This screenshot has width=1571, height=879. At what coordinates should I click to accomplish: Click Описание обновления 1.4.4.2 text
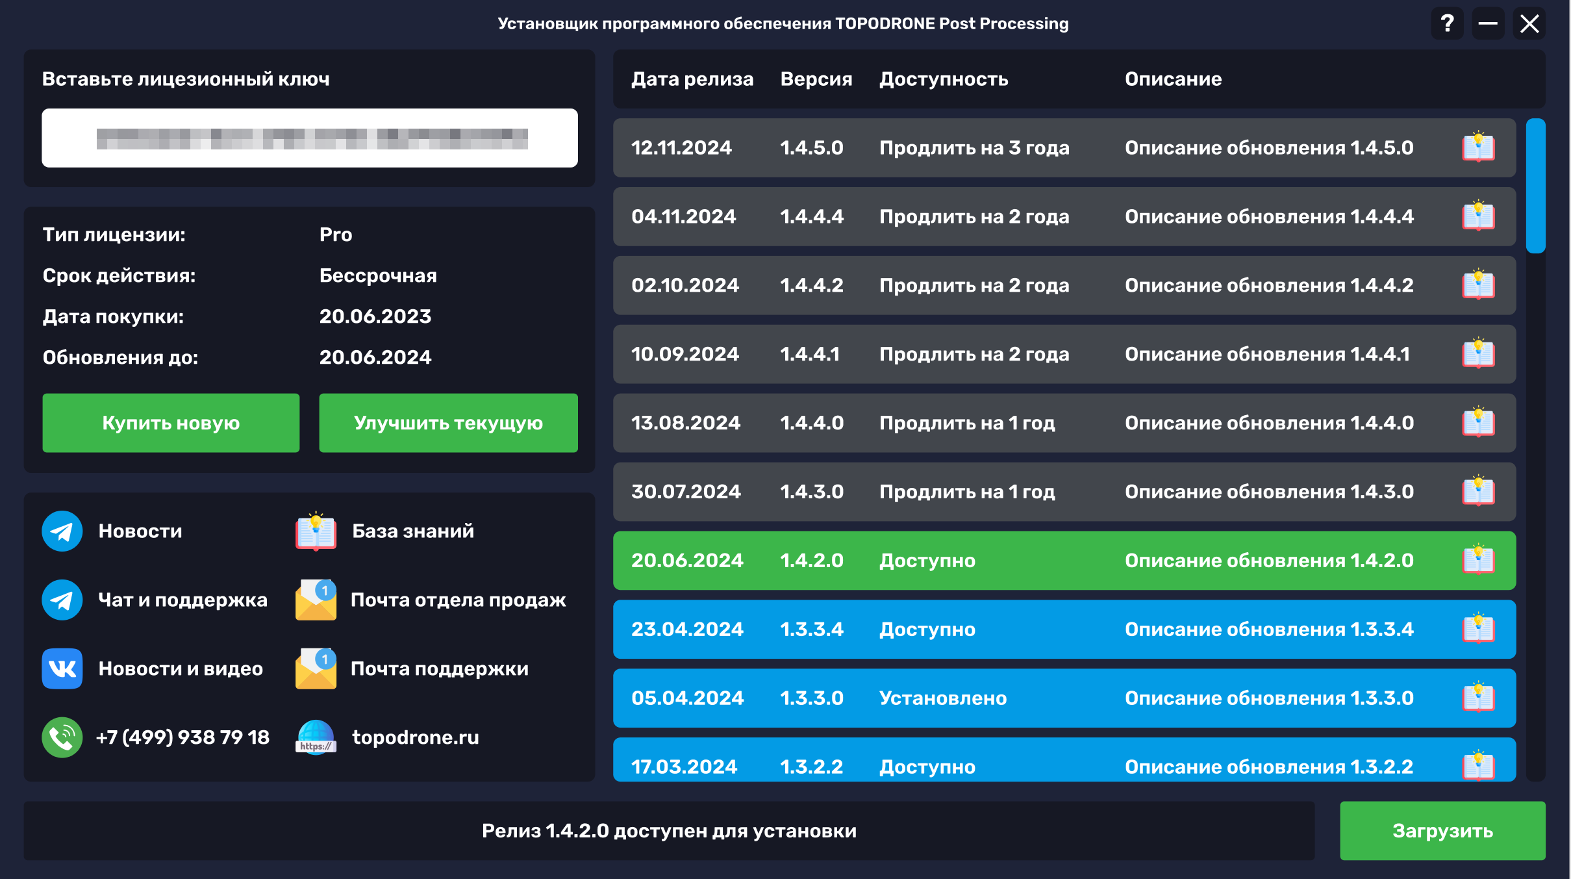click(x=1269, y=286)
